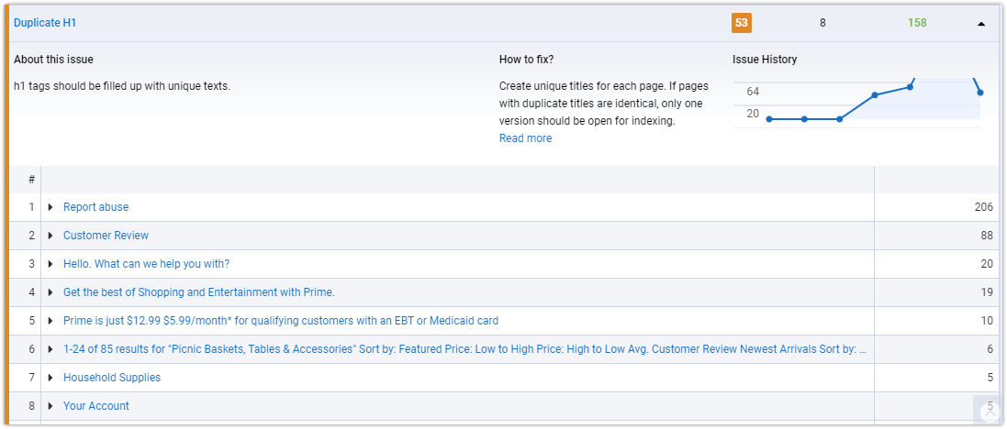Open the Report abuse link
The height and width of the screenshot is (429, 1007).
pos(95,207)
